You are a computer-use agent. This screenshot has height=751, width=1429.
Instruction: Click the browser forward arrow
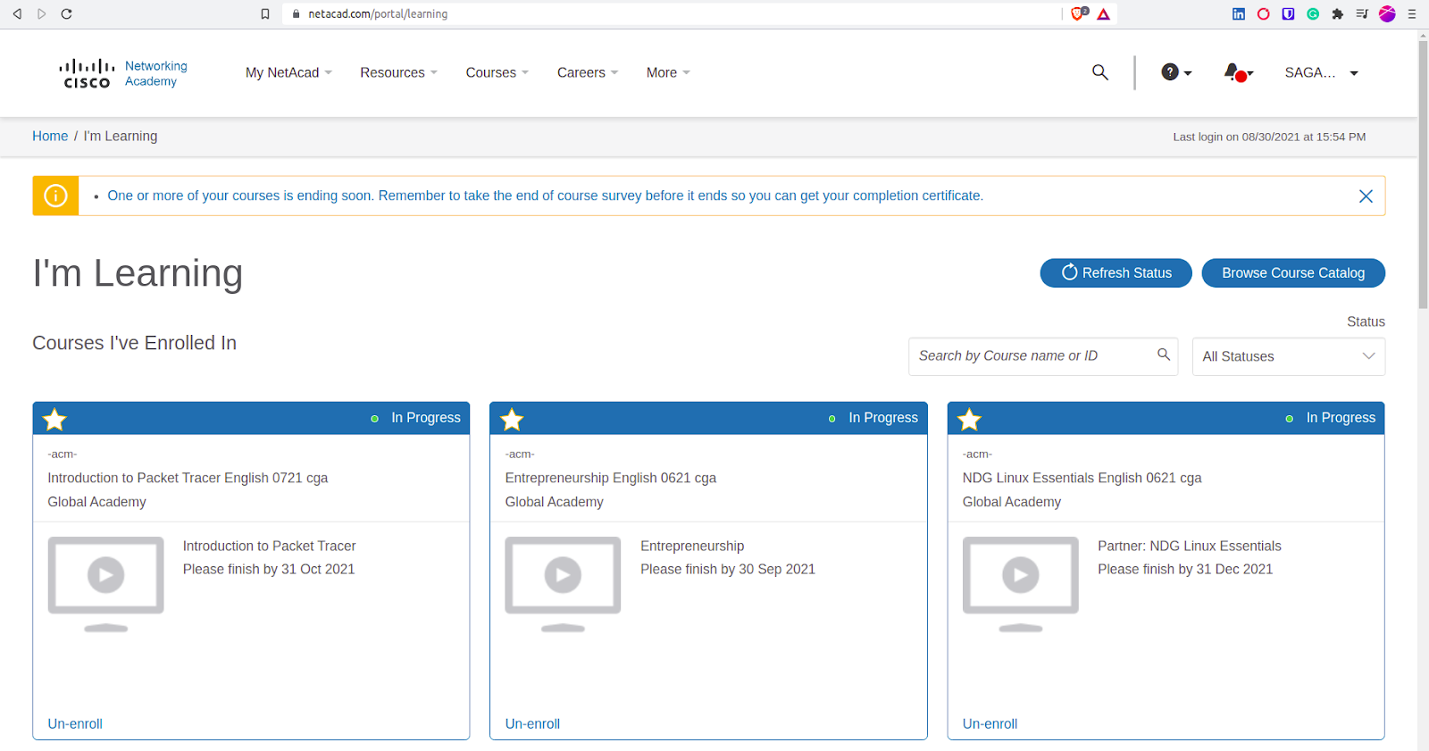point(41,14)
